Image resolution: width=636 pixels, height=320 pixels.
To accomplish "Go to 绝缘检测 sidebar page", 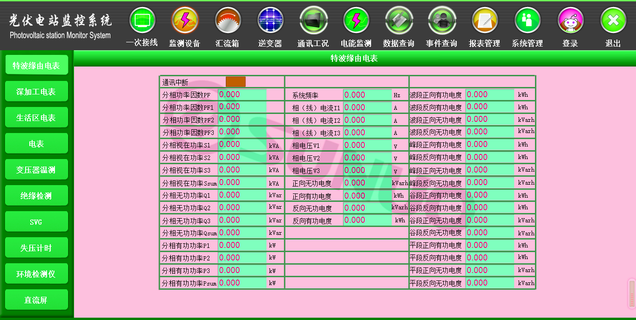I will tap(36, 196).
